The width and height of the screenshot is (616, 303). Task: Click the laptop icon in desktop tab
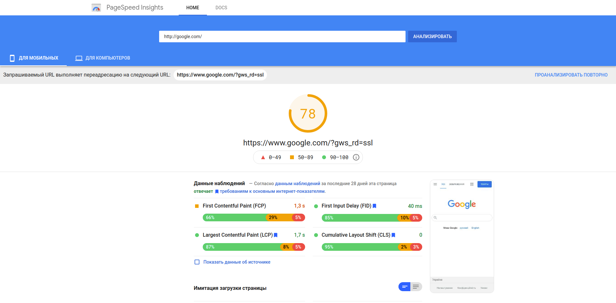coord(79,58)
